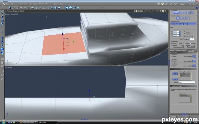Image resolution: width=199 pixels, height=124 pixels.
Task: Select Vertex Object in the Instance List
Action: 185,96
